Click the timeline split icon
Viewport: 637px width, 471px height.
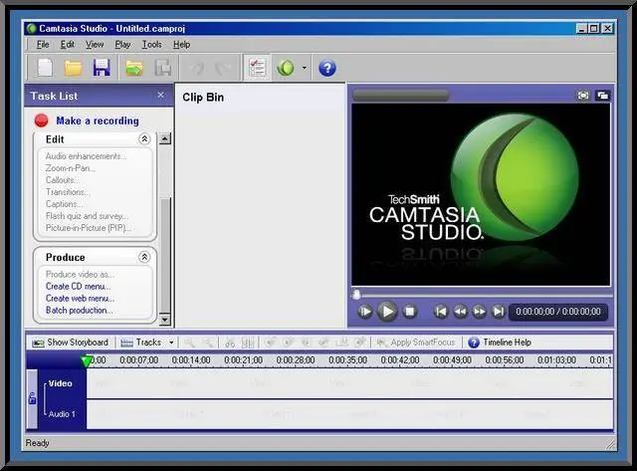[248, 343]
